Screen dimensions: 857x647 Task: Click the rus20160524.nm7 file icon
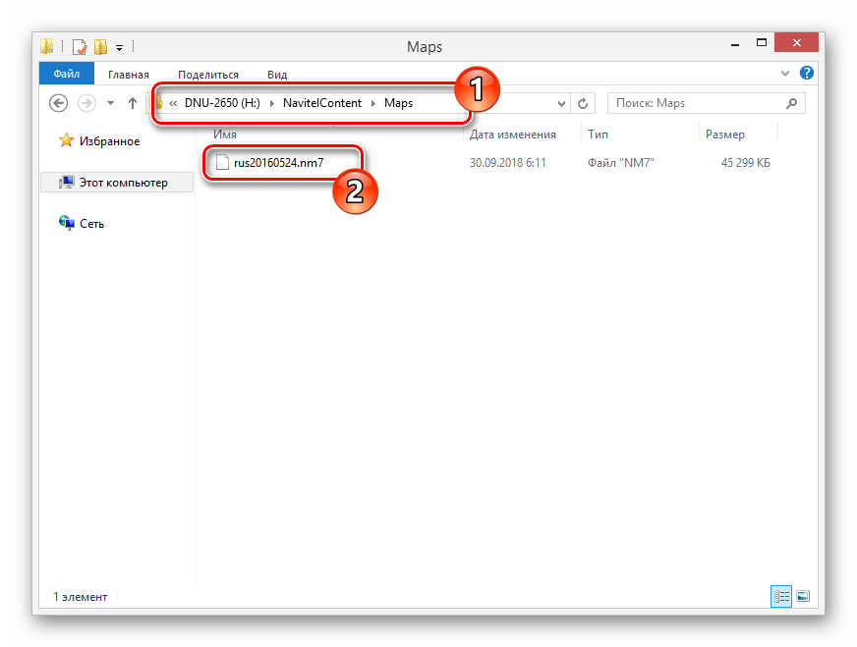point(222,162)
